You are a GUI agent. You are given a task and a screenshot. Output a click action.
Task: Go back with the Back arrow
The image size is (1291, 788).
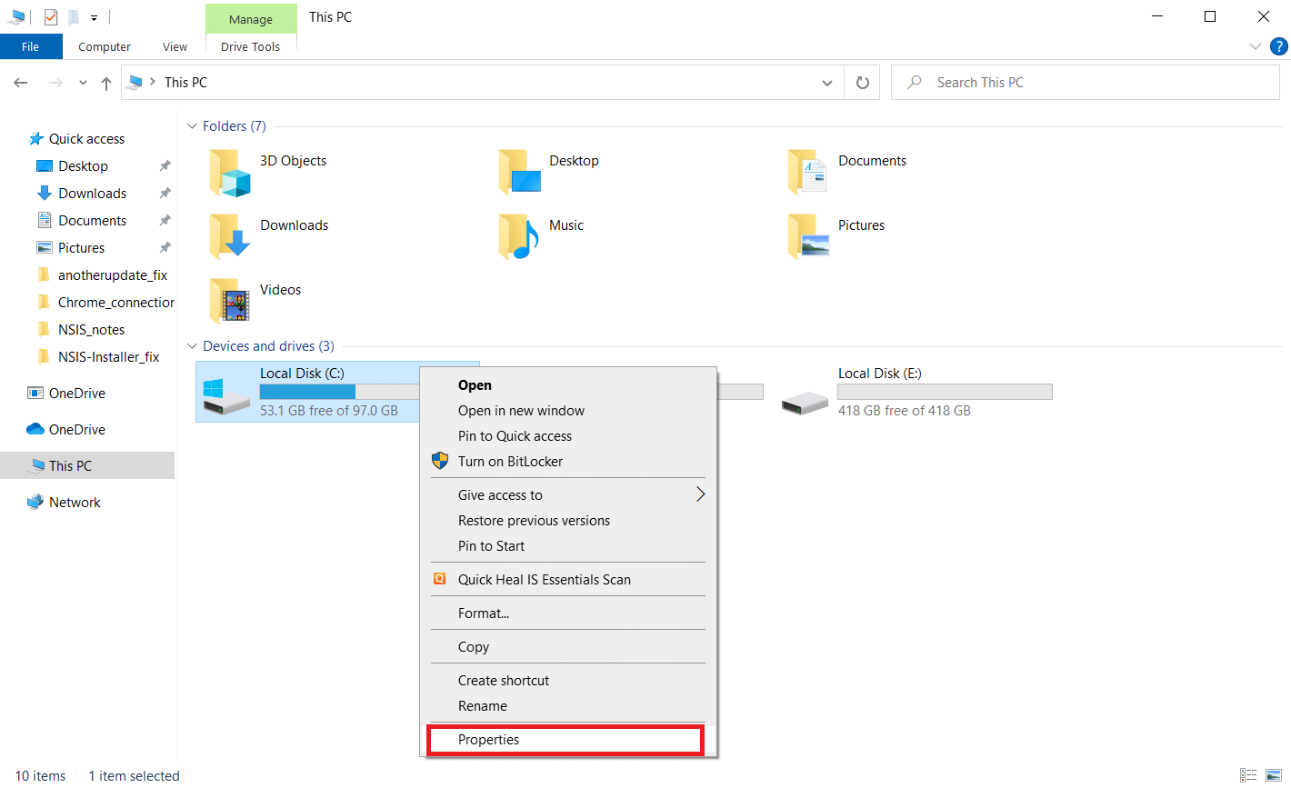tap(21, 83)
